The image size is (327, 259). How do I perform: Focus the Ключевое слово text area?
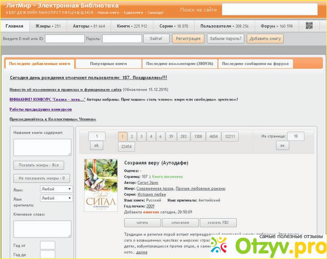pos(42,229)
